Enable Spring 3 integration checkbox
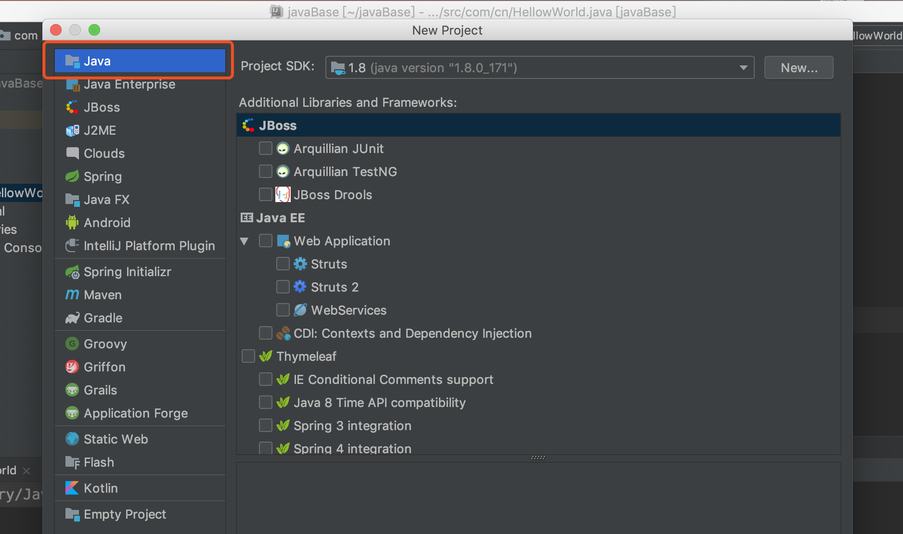903x534 pixels. pos(266,426)
